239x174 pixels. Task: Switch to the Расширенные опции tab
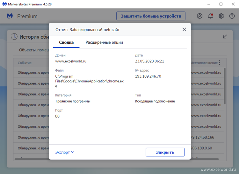click(x=104, y=42)
